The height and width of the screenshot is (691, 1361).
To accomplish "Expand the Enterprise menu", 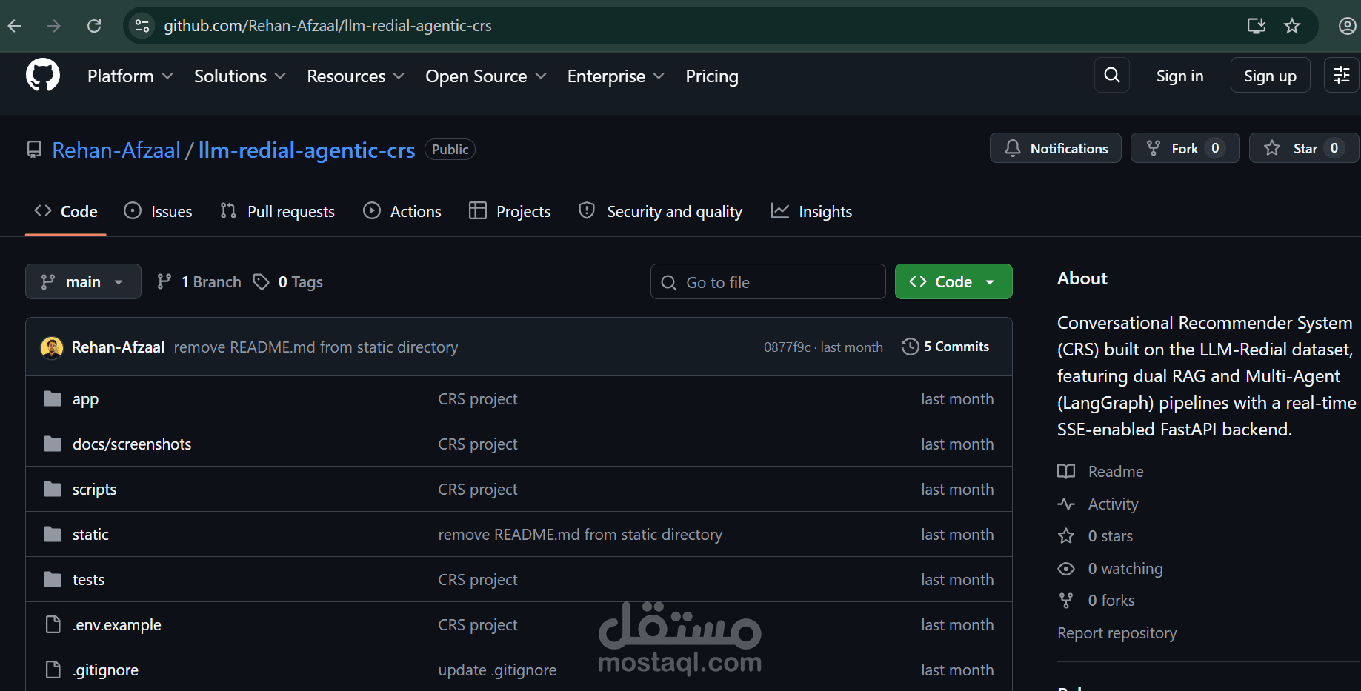I will coord(616,76).
